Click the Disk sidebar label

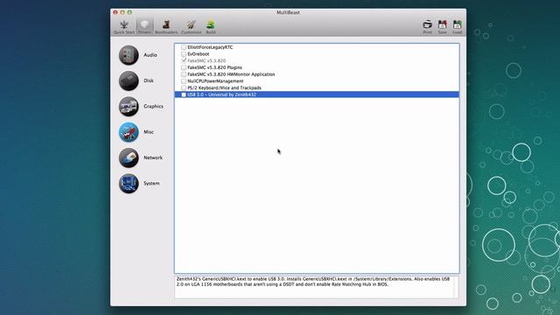[x=149, y=80]
